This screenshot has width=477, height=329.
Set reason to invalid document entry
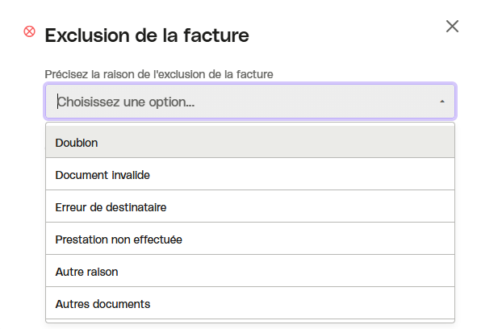[x=249, y=175]
